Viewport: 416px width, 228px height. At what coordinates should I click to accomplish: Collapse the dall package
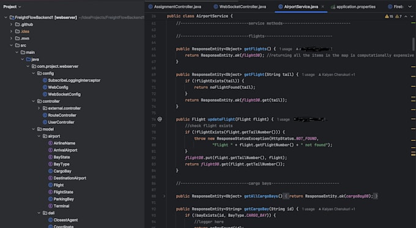tap(39, 213)
